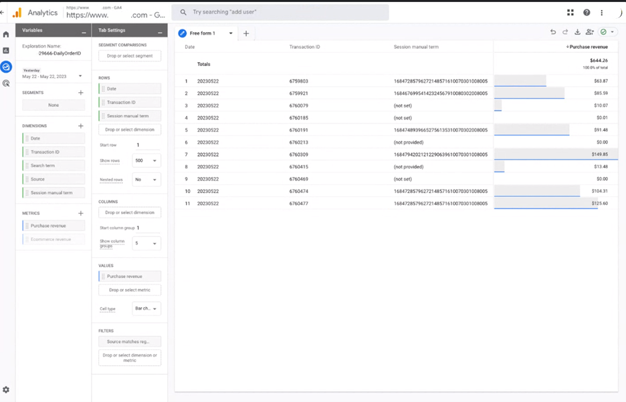
Task: Open the date range dropdown arrow
Action: tap(80, 75)
